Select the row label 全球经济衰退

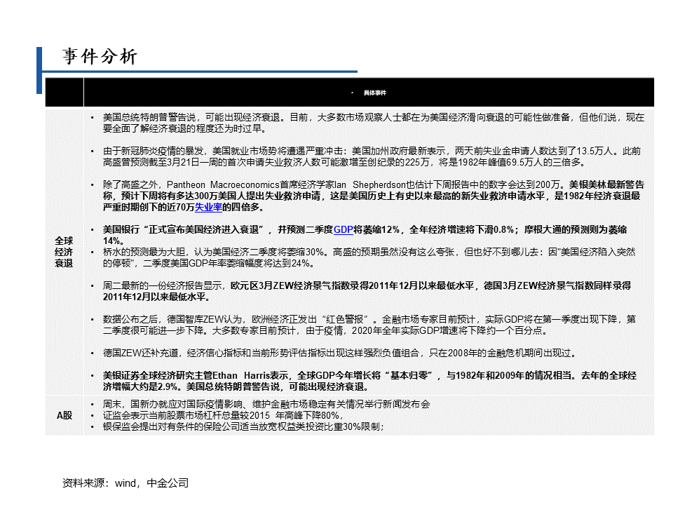point(64,252)
